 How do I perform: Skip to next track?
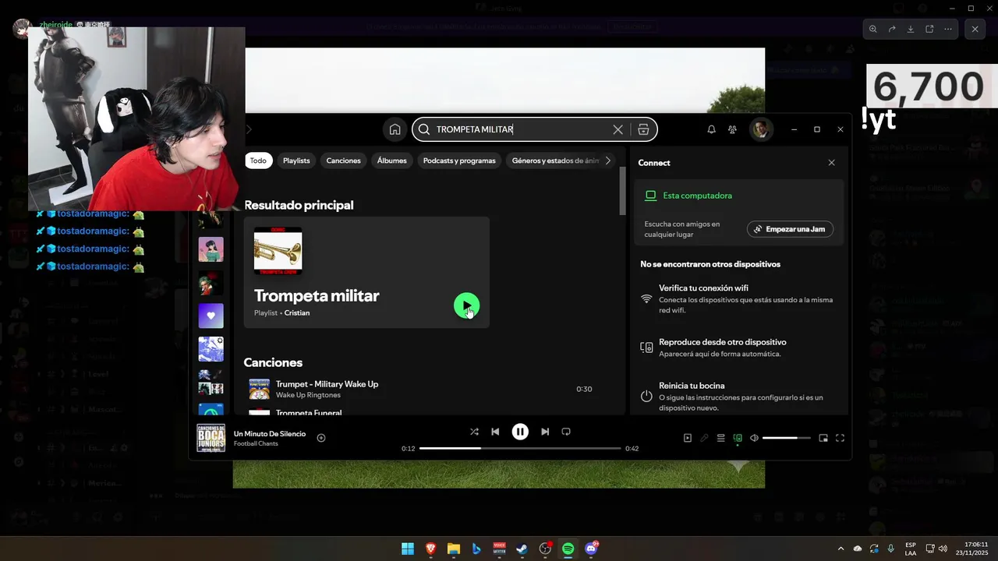[545, 432]
